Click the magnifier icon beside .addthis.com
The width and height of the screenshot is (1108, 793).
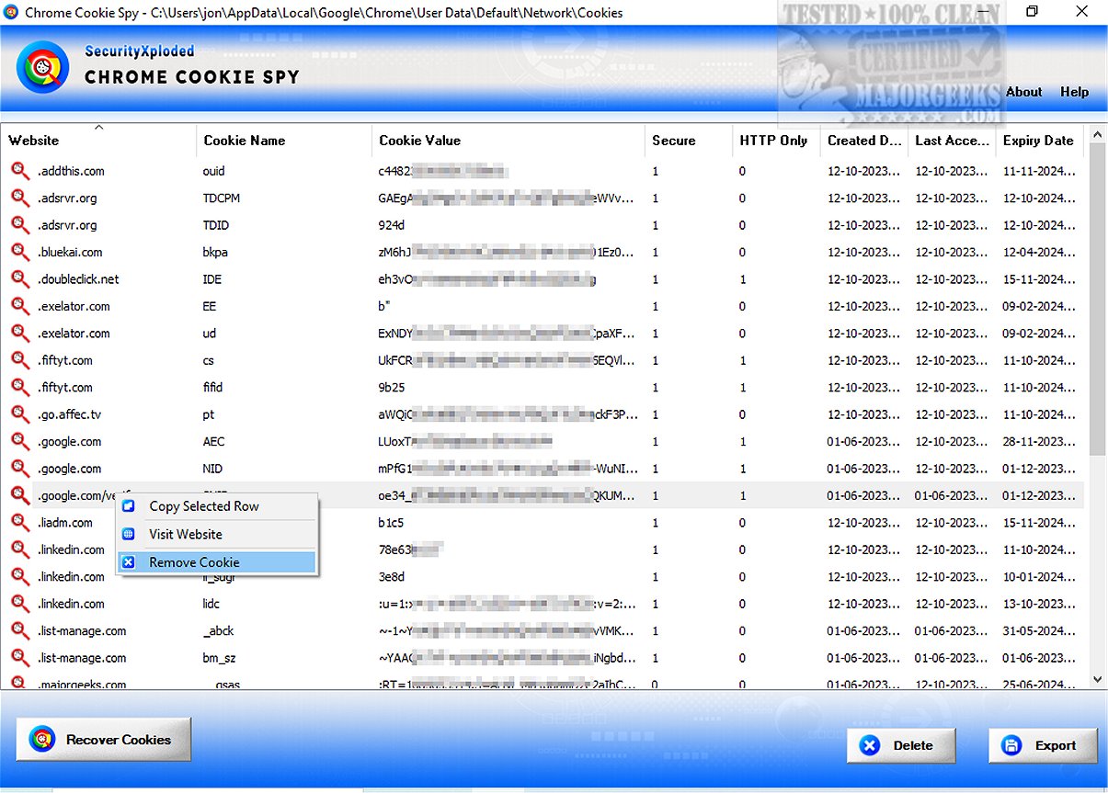(x=20, y=171)
